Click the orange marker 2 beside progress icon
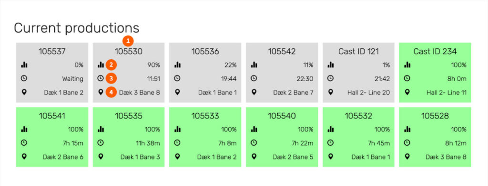 click(x=111, y=65)
